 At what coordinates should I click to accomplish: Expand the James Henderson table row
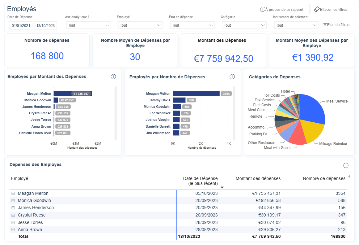(x=13, y=208)
